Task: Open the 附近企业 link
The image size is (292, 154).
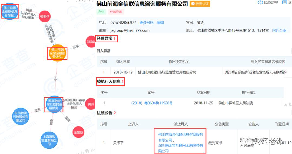Action: [x=279, y=30]
